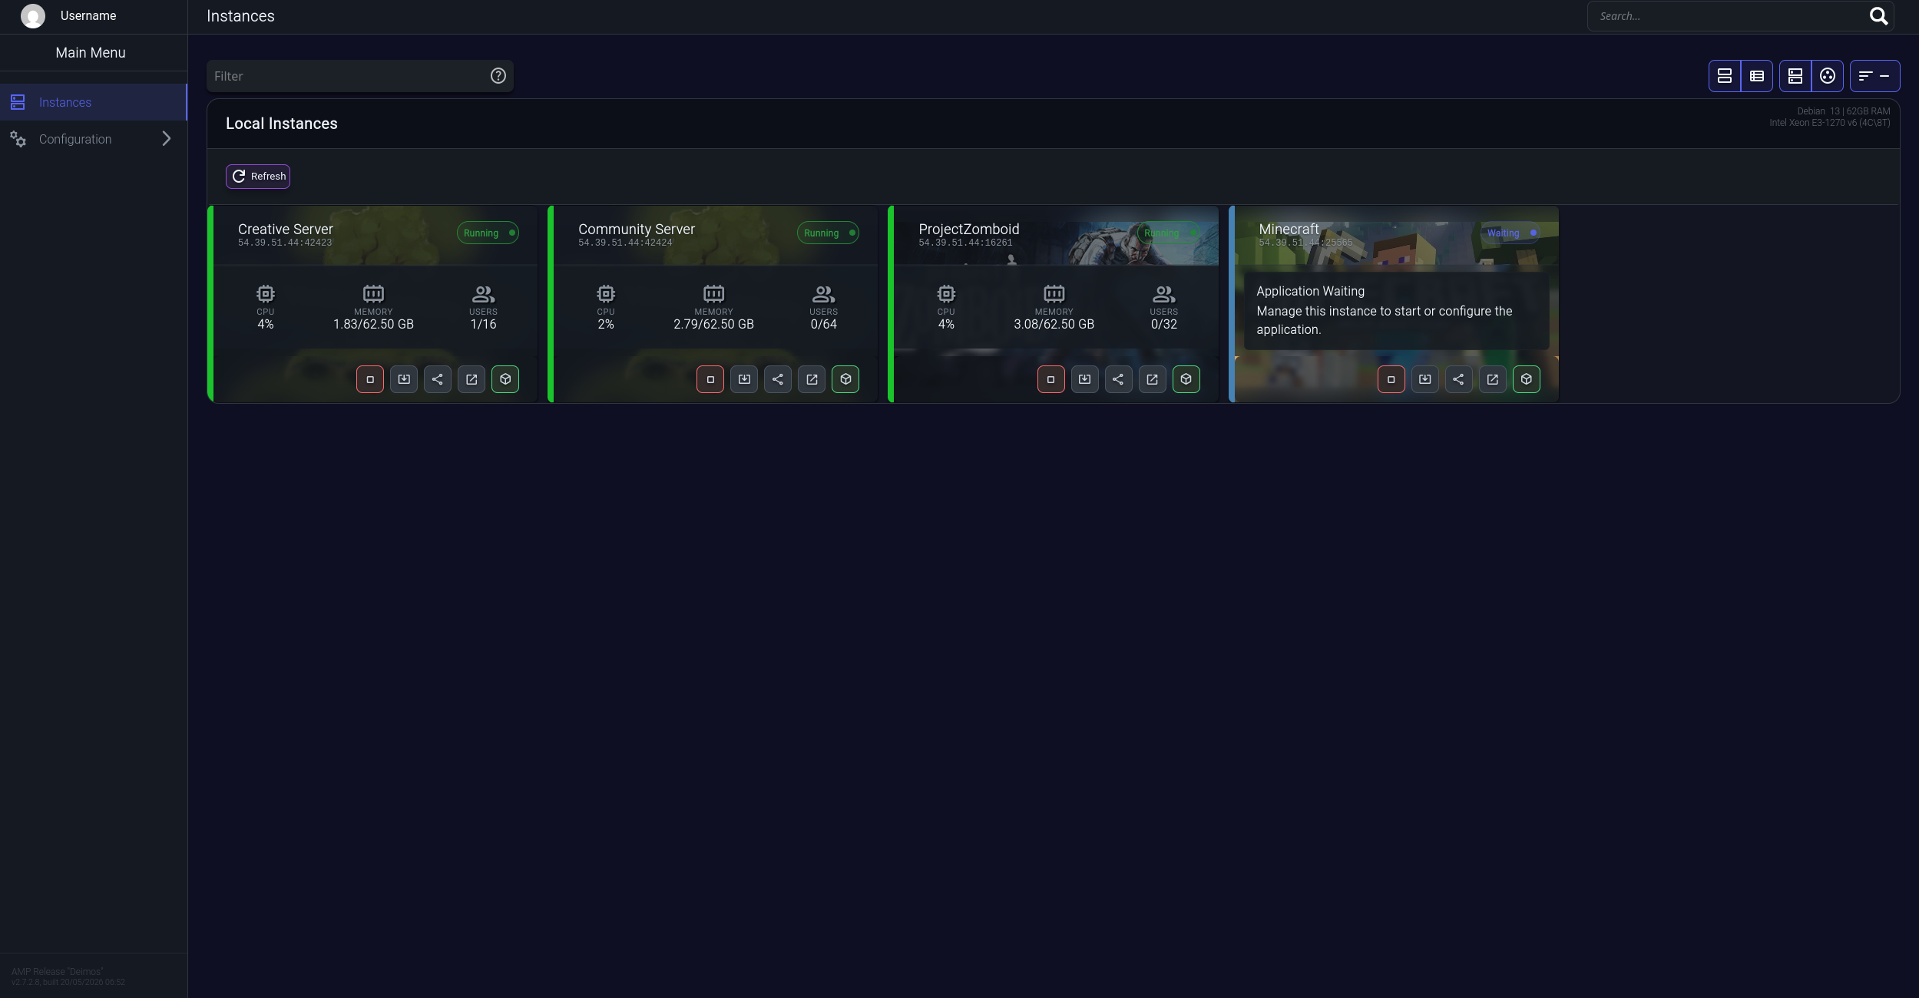This screenshot has height=998, width=1919.
Task: Manage Community Server via the green cube icon
Action: point(845,379)
